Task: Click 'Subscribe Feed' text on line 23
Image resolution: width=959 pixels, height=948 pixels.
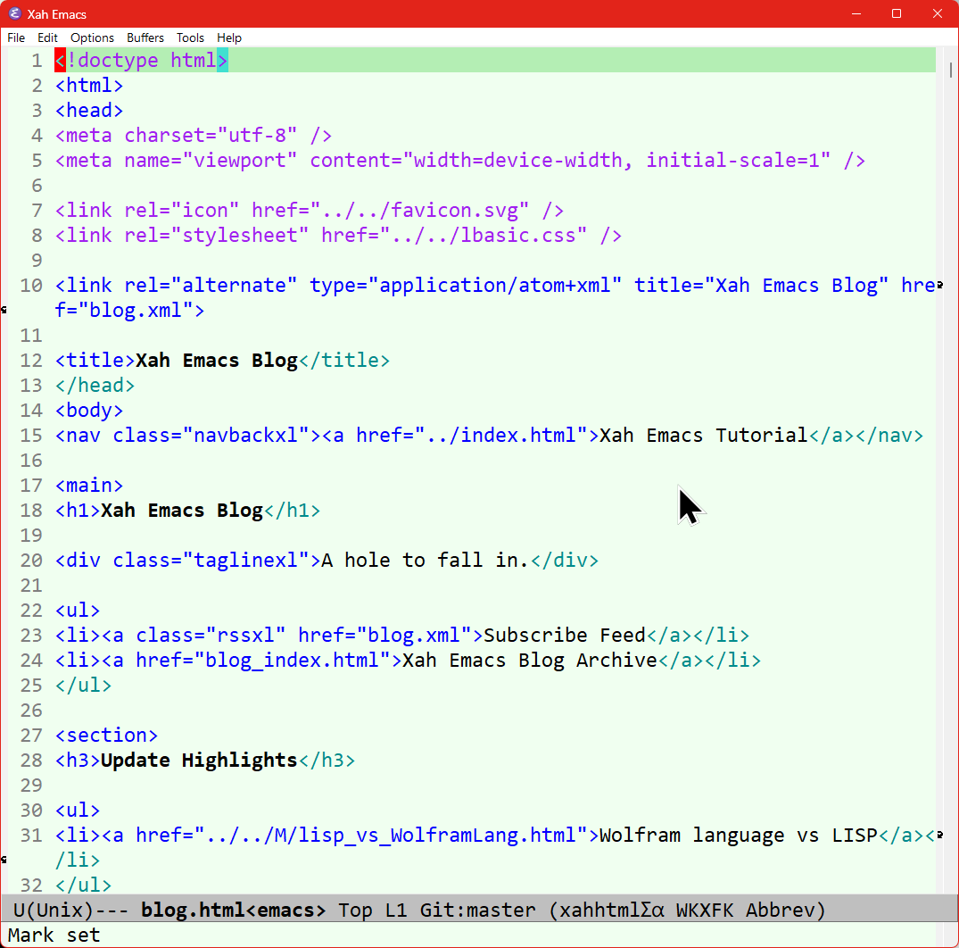Action: coord(565,636)
